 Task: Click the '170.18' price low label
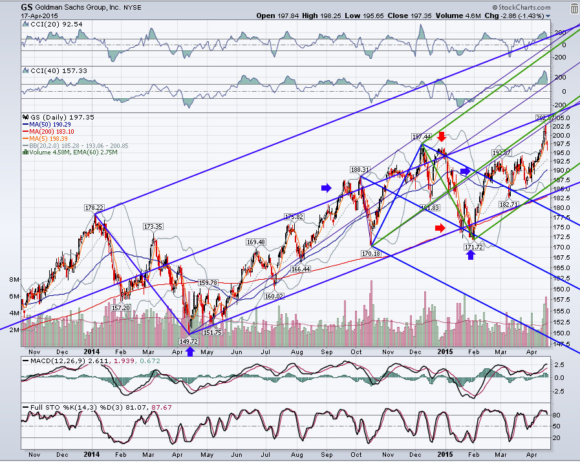click(x=371, y=253)
